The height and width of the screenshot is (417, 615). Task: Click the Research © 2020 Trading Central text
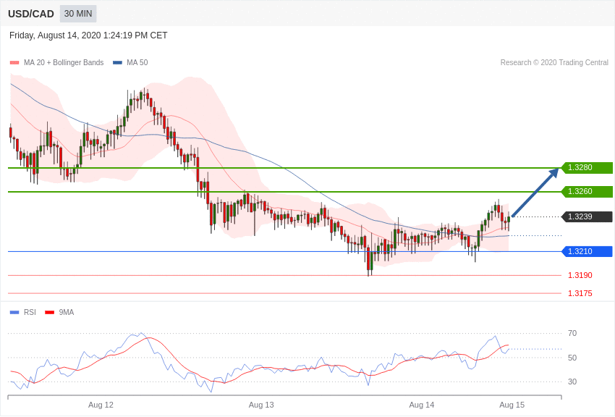pos(554,62)
